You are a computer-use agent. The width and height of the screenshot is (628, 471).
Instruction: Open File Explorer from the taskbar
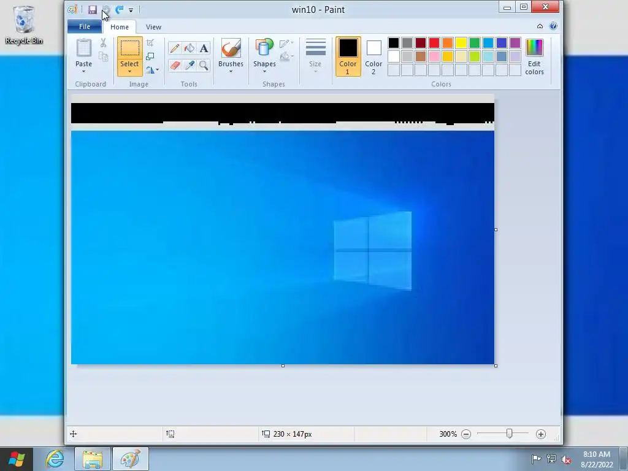93,459
